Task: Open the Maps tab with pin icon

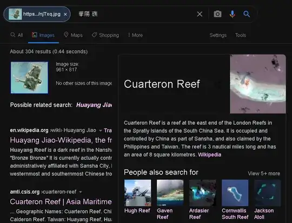Action: tap(73, 35)
